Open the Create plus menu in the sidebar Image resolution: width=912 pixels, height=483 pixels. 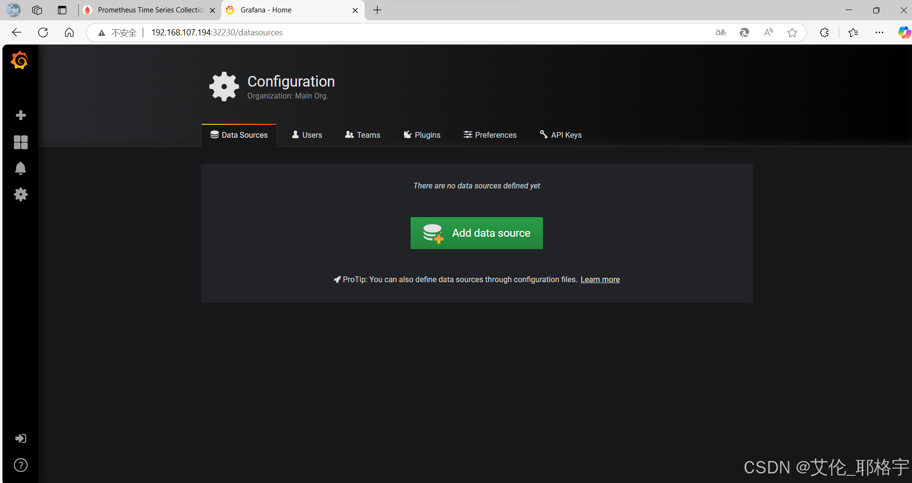[x=21, y=115]
